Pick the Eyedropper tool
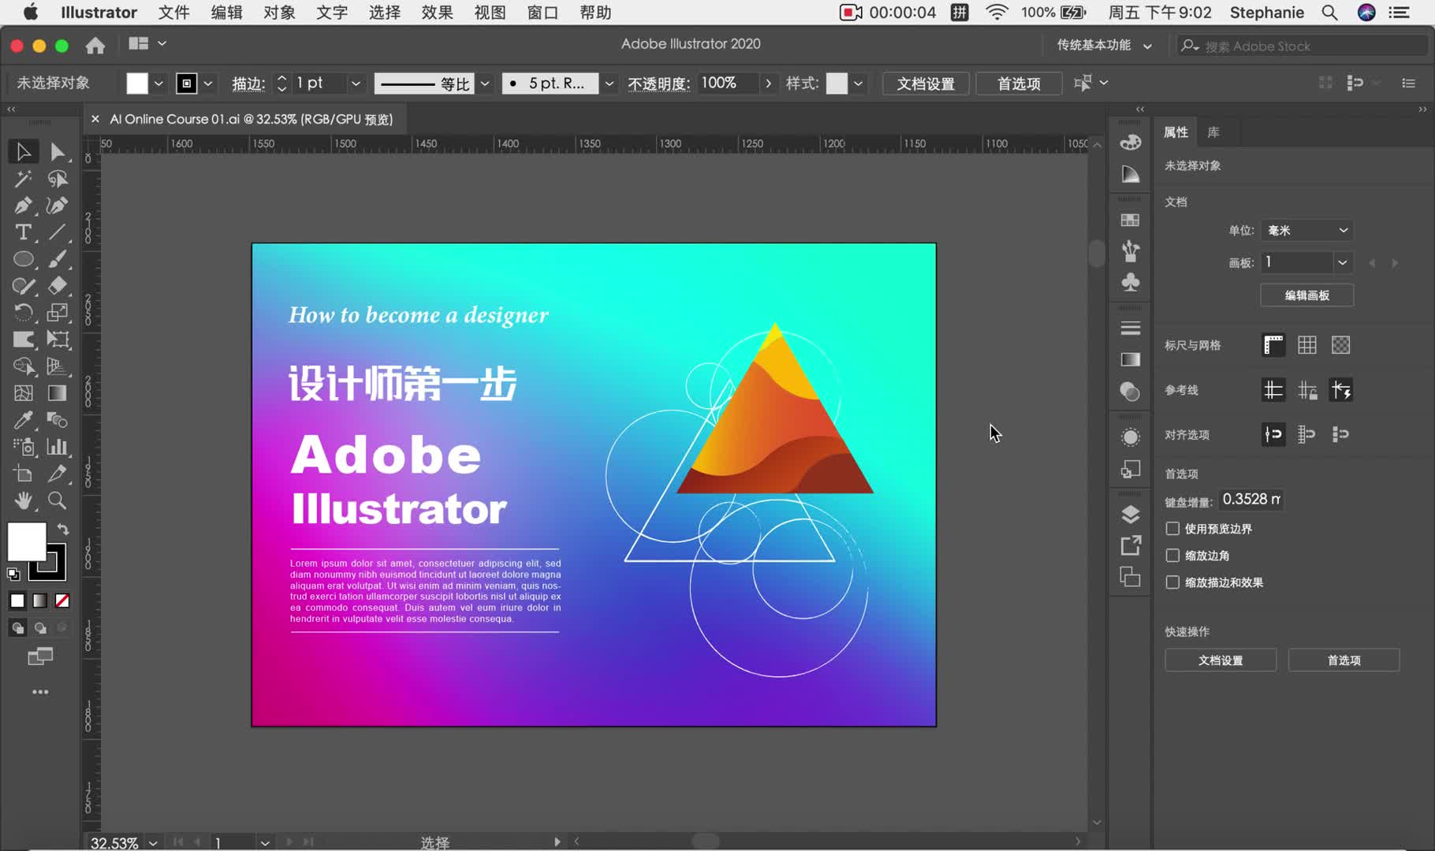1435x851 pixels. point(23,420)
